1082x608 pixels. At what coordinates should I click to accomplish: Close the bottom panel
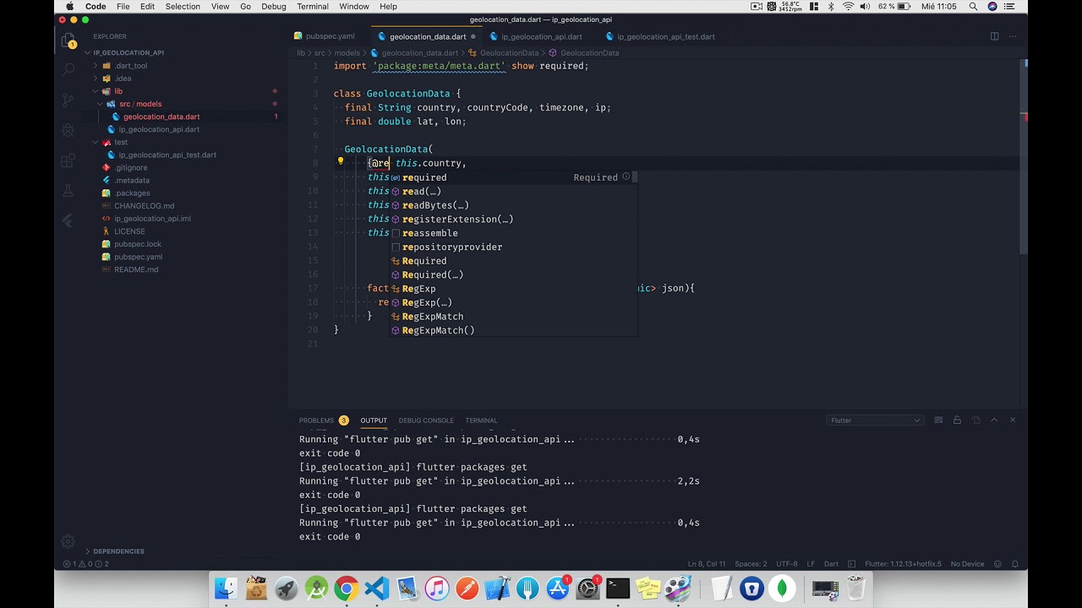click(x=1013, y=421)
